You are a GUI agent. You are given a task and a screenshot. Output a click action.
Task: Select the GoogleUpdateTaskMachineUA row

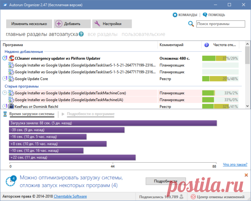120,100
